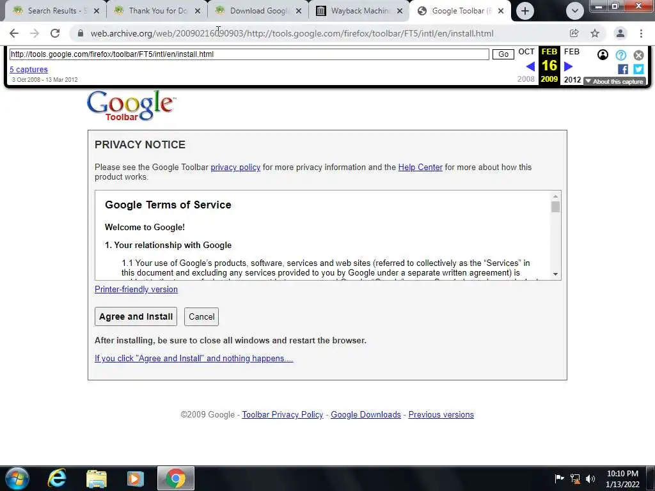Click the Chrome icon on the taskbar
Image resolution: width=655 pixels, height=491 pixels.
[176, 478]
